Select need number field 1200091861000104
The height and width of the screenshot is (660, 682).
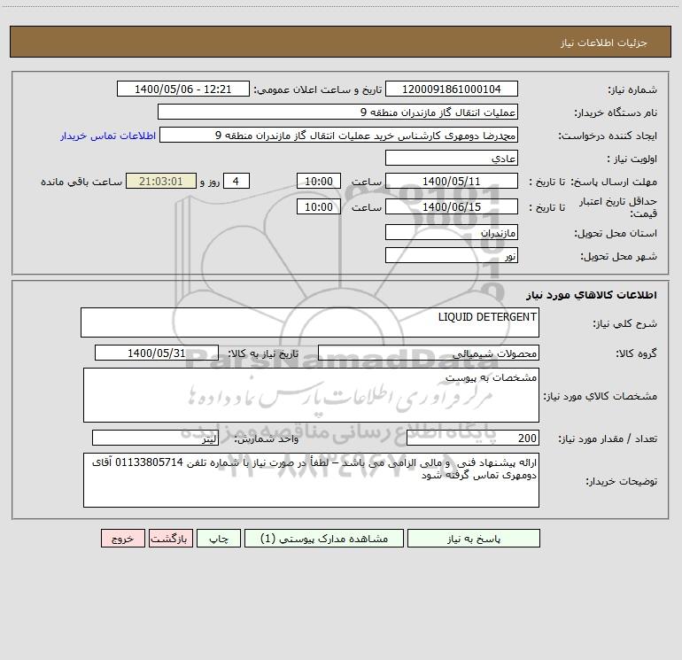[x=452, y=89]
